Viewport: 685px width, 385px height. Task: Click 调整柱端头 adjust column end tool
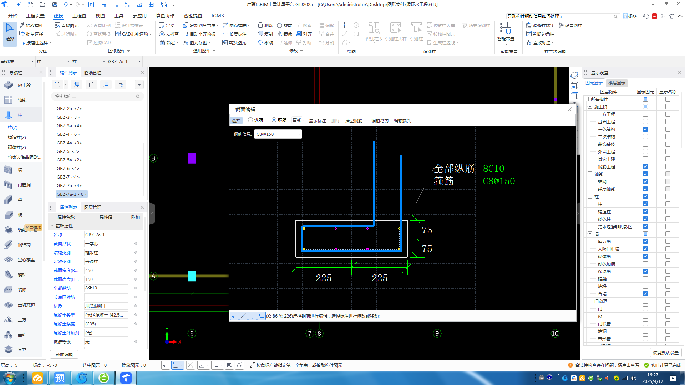pyautogui.click(x=540, y=25)
